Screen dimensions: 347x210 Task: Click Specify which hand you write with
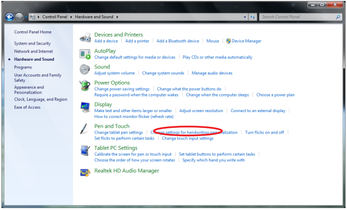[213, 160]
